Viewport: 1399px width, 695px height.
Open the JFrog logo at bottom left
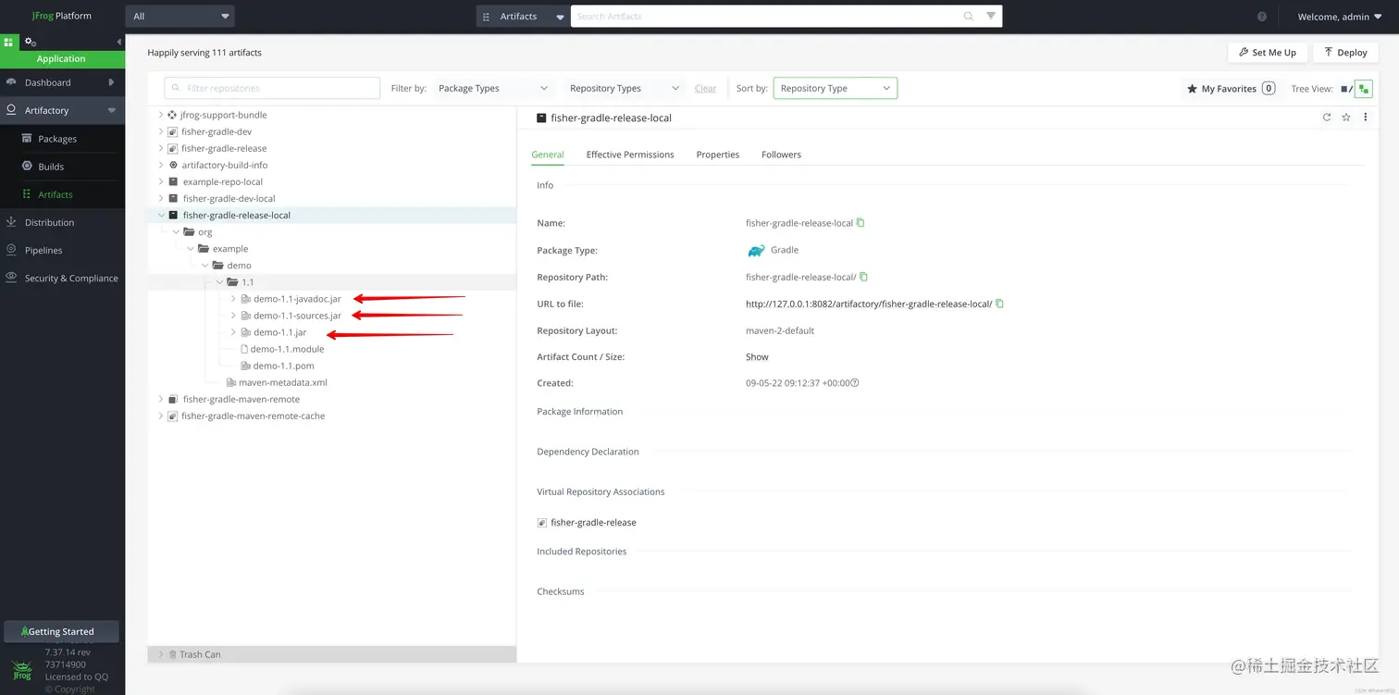pos(20,670)
